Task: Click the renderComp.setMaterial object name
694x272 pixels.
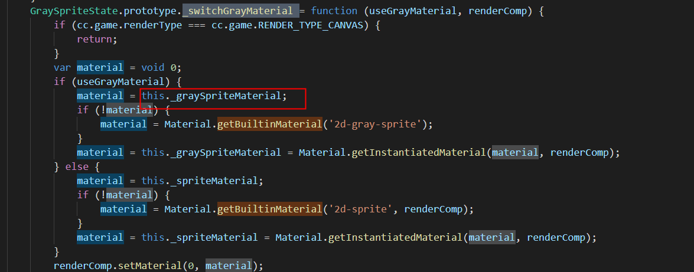Action: pyautogui.click(x=80, y=266)
